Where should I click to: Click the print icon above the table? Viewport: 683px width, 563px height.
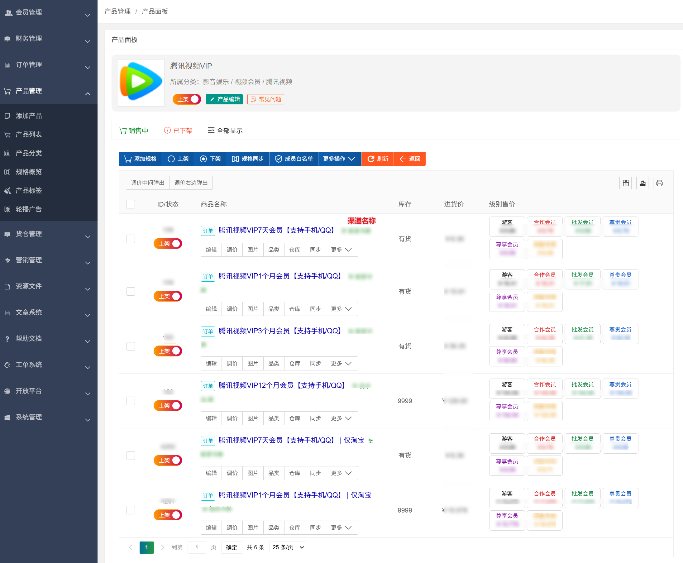click(659, 183)
